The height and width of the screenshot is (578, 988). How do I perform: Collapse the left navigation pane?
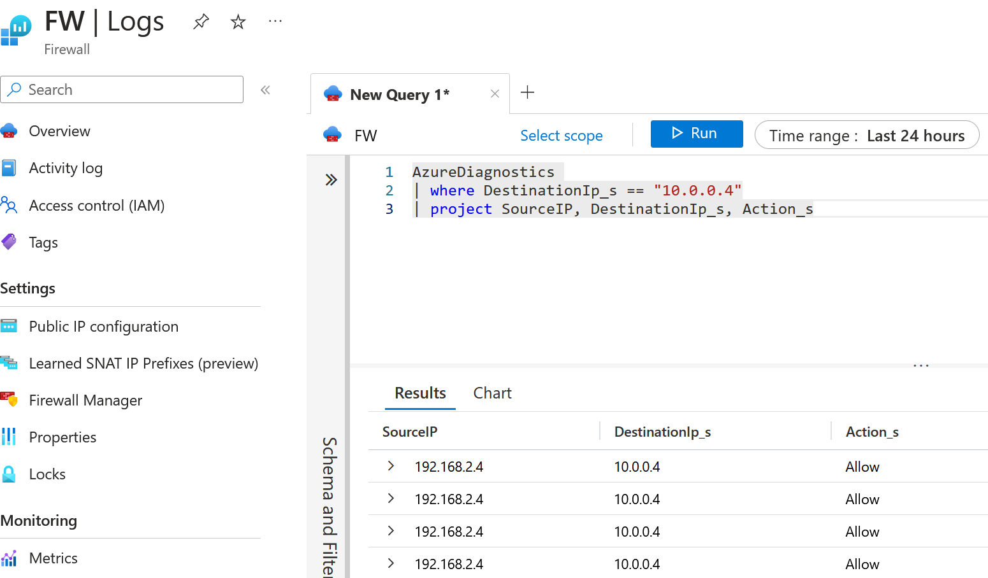265,90
